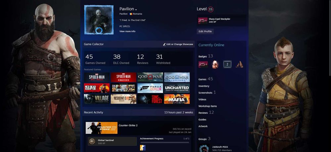Open Sons of the Forest featured game
This screenshot has width=331, height=152.
[x=150, y=99]
